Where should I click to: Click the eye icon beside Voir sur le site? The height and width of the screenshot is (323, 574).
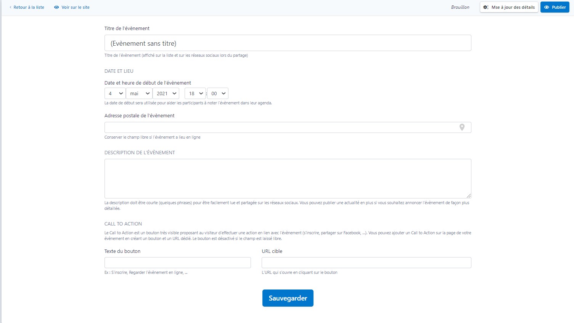(x=56, y=7)
